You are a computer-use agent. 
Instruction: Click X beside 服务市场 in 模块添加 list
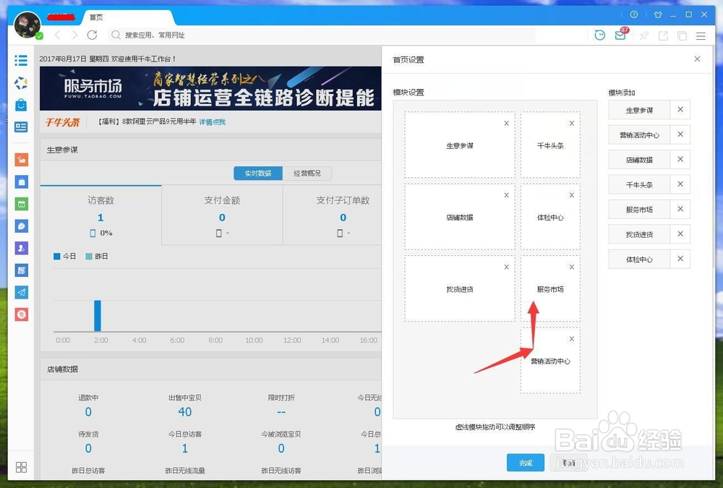point(680,210)
